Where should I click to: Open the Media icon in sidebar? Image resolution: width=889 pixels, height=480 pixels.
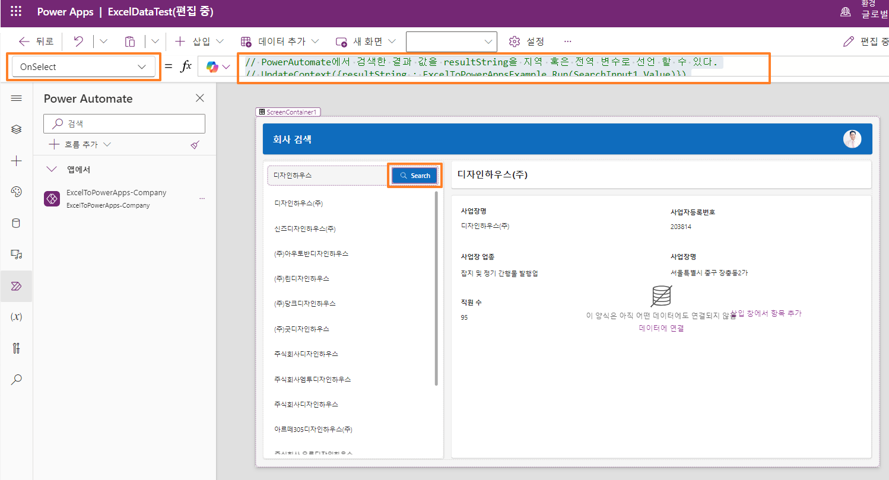coord(17,255)
